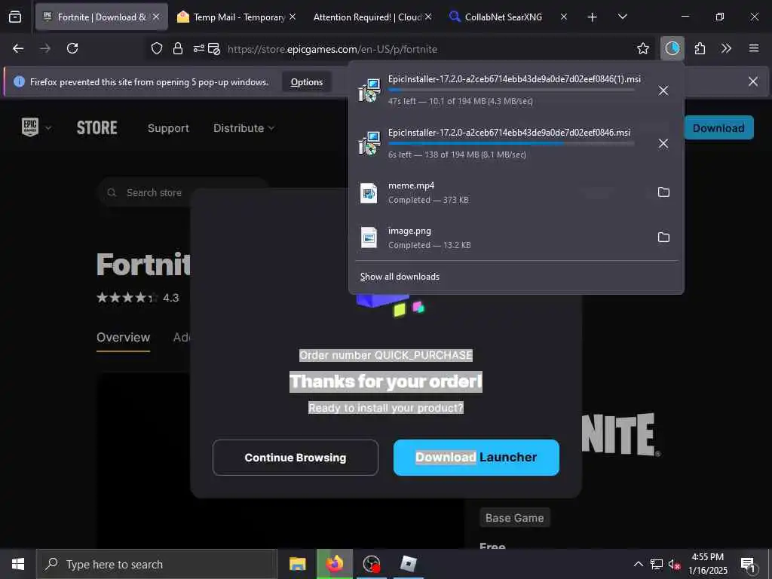This screenshot has width=772, height=579.
Task: Toggle the Firefox downloads toolbar button
Action: pos(672,48)
